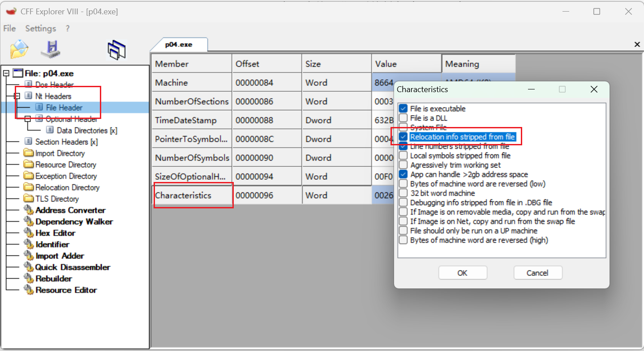This screenshot has height=351, width=644.
Task: Uncheck 'File is executable' checkbox
Action: 404,109
